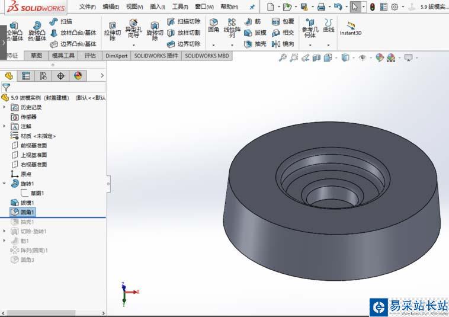
Task: Open the DisplayManager appearance tab icon
Action: [78, 76]
